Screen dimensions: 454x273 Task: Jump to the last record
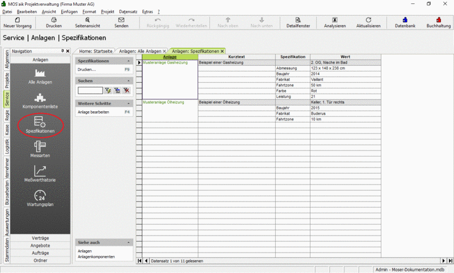point(450,261)
